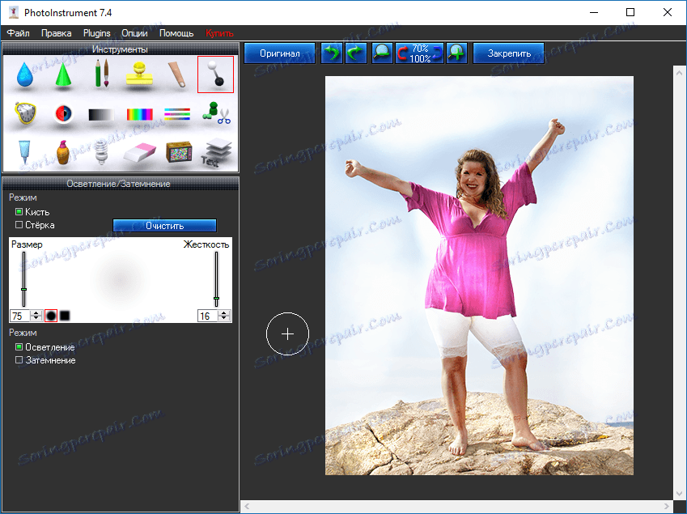Click the red Купить menu item

(219, 33)
